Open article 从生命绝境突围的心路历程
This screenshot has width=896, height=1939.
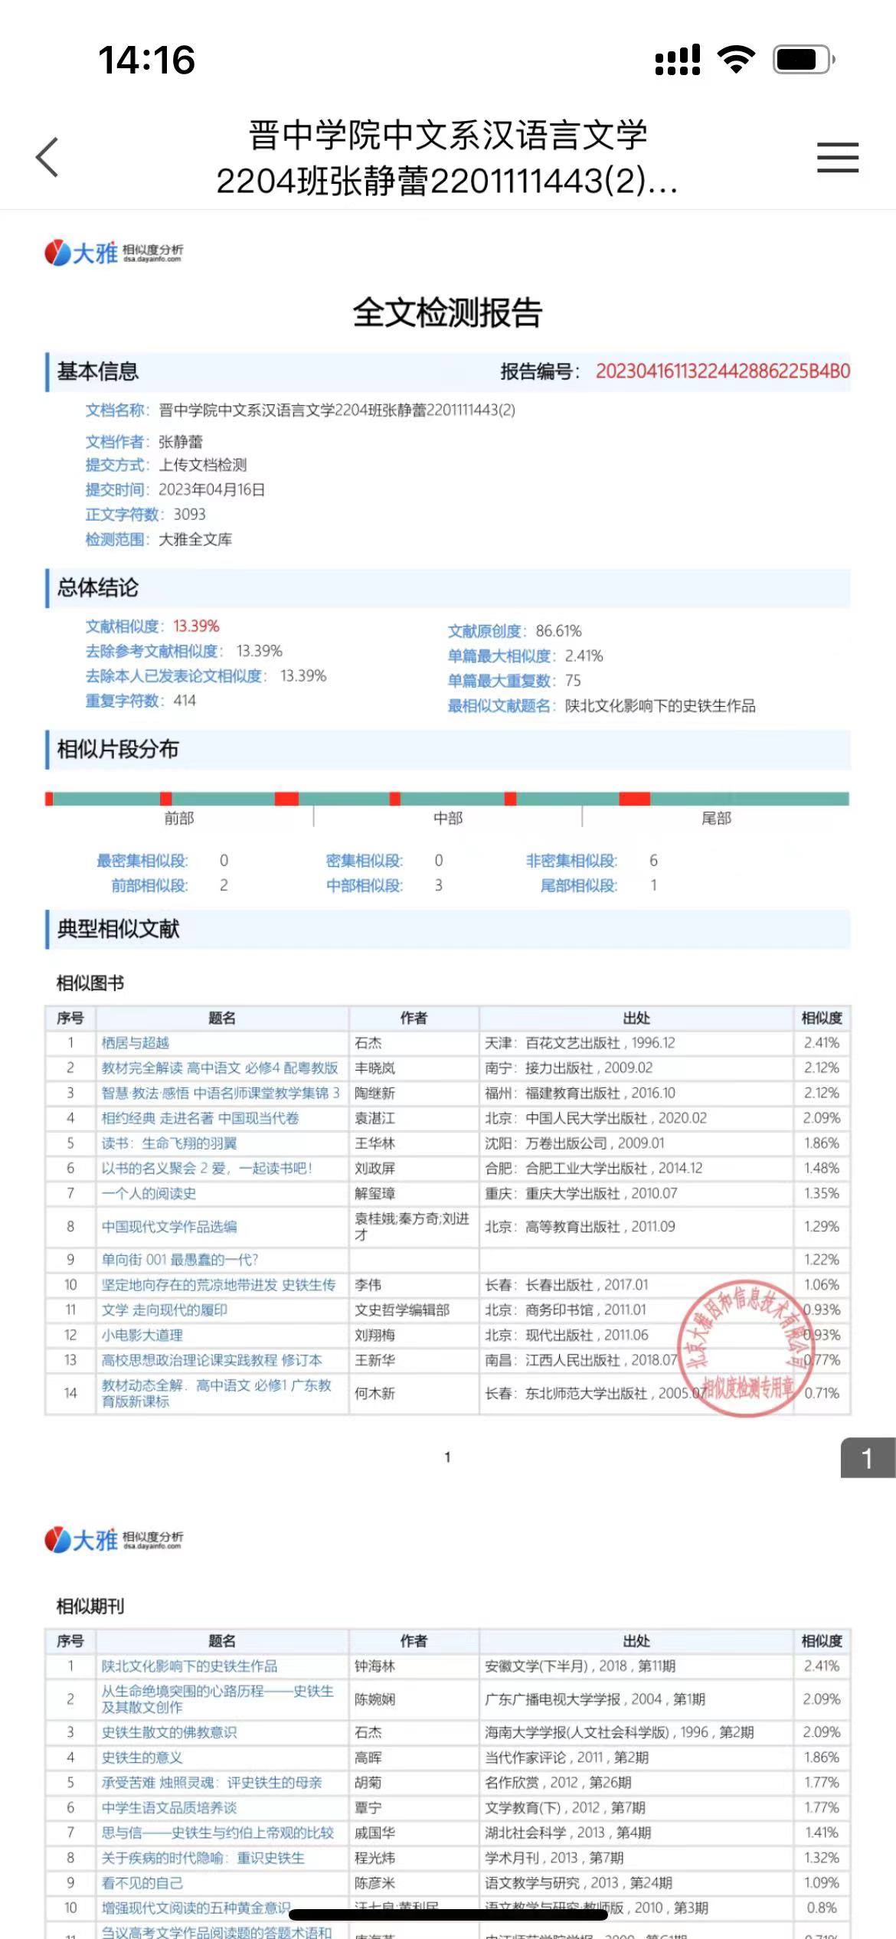[217, 1699]
